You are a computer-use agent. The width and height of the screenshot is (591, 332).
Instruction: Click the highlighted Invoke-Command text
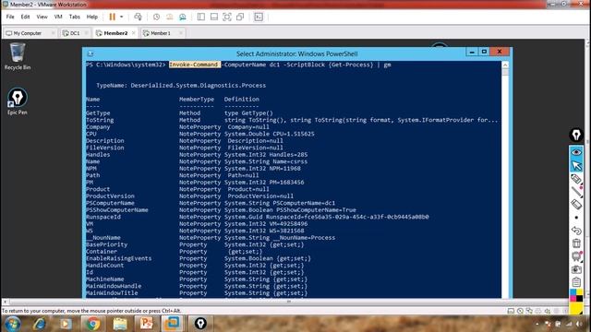click(x=195, y=65)
